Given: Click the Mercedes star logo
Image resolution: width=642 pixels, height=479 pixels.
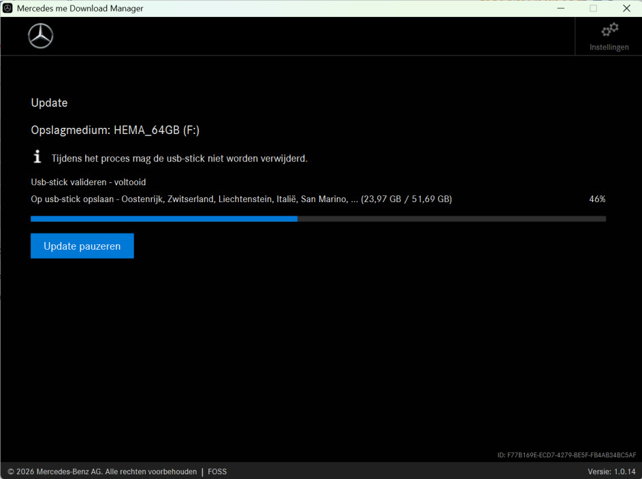Looking at the screenshot, I should pyautogui.click(x=41, y=36).
